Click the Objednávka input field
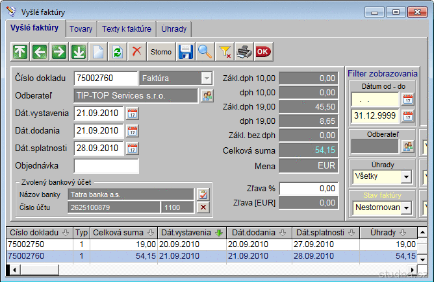The image size is (434, 282). (106, 166)
